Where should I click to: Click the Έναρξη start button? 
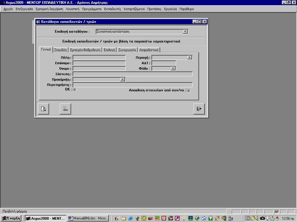point(11,218)
